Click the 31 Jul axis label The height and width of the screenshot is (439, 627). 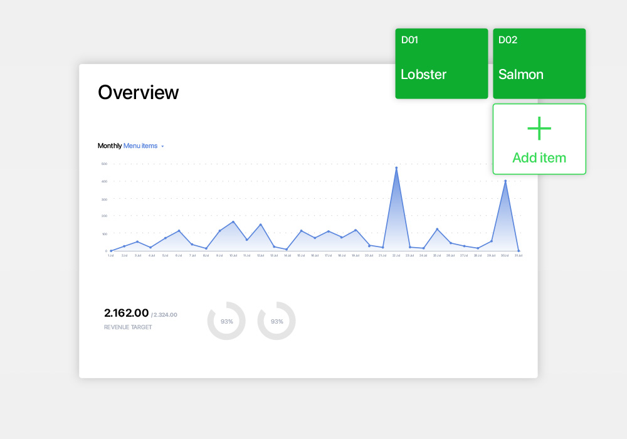pos(519,255)
